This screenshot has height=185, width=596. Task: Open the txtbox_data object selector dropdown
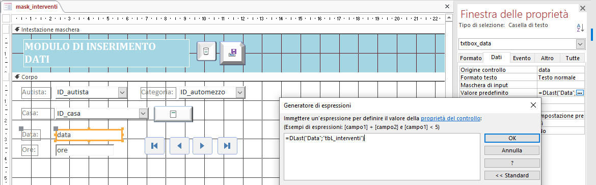(x=580, y=44)
